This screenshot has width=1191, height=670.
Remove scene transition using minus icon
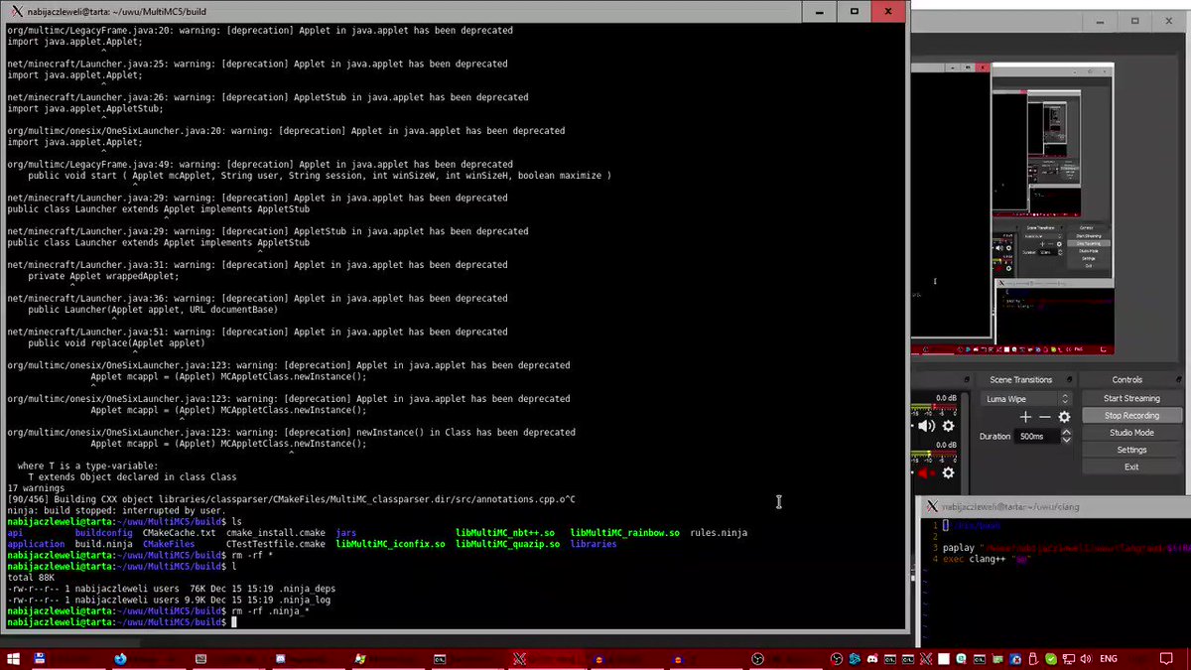pos(1044,418)
